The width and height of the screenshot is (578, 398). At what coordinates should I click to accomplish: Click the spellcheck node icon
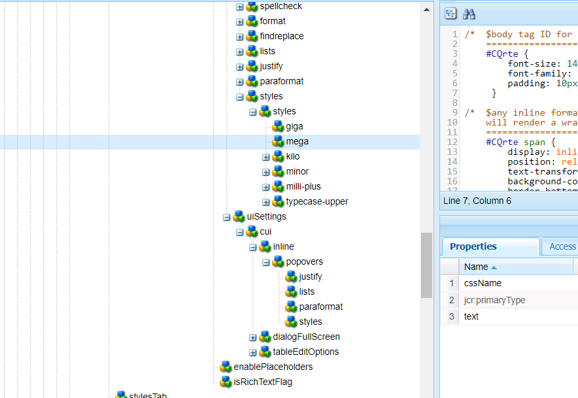click(x=252, y=6)
